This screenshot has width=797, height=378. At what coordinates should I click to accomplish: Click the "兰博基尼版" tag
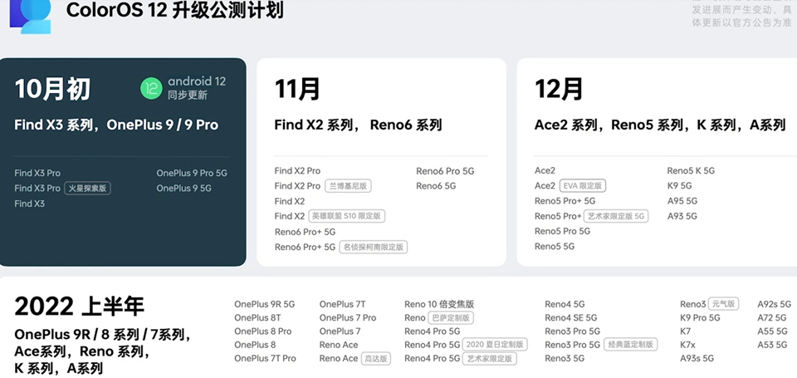[348, 186]
